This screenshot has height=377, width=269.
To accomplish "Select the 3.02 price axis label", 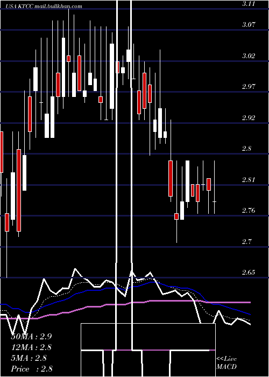I will pos(249,55).
